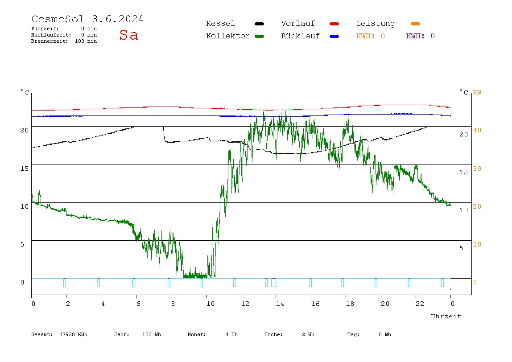This screenshot has height=362, width=512.
Task: Click the purple "KWH: 0" readout
Action: click(x=421, y=36)
